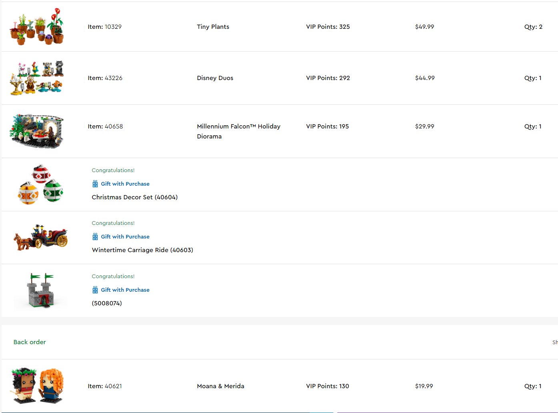Viewport: 558px width, 413px height.
Task: Click the gift icon beside Wintertime Carriage Ride
Action: click(x=95, y=237)
